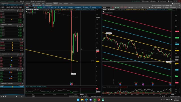This screenshot has width=181, height=102.
Task: Click the RSI study label on the lower left chart
Action: [x=35, y=87]
